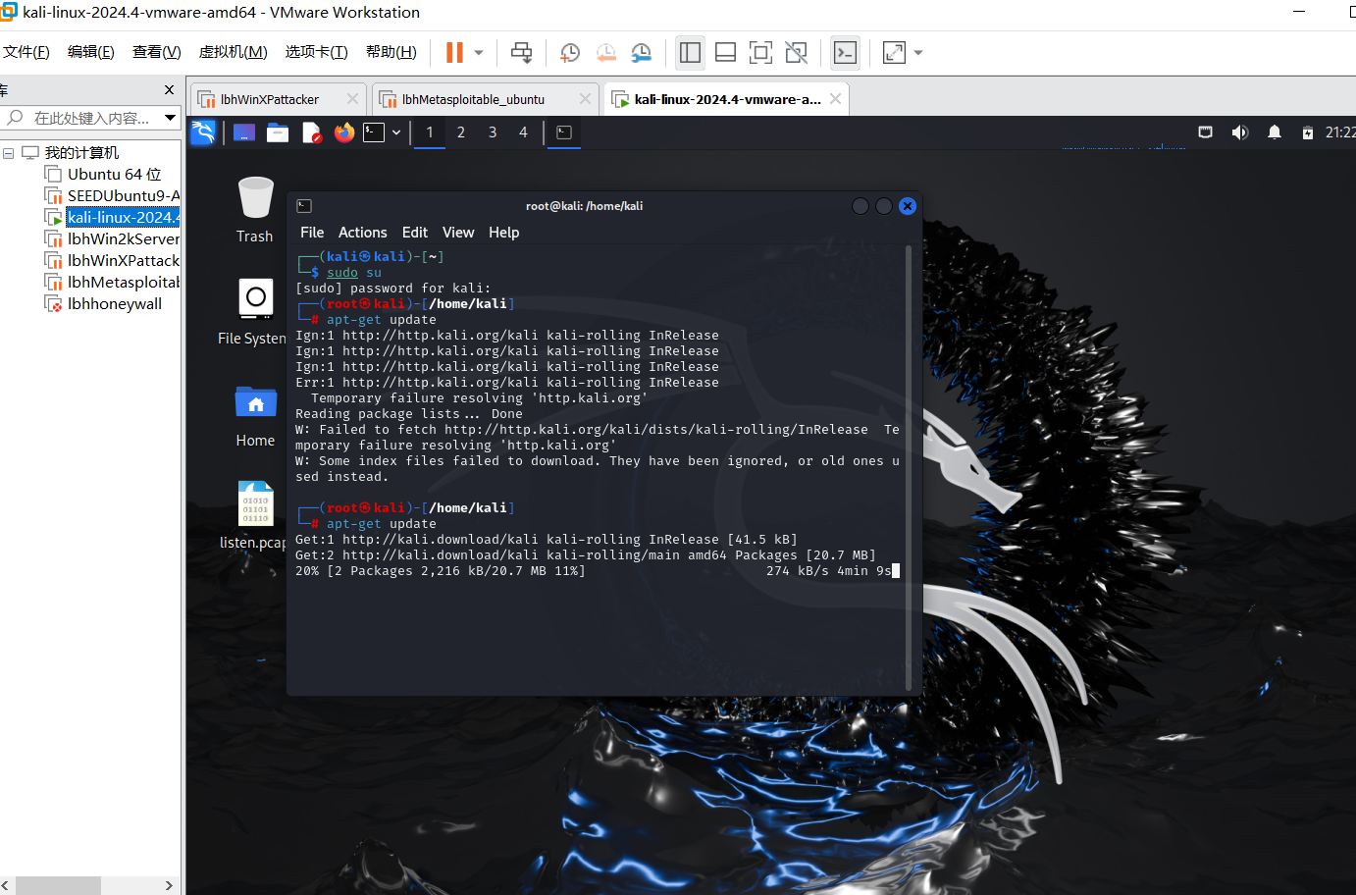Open the terminal Edit menu
1356x895 pixels.
pos(415,233)
